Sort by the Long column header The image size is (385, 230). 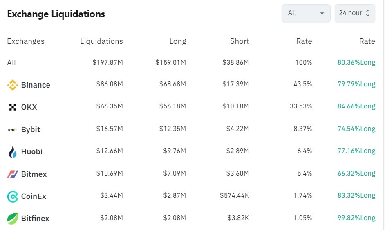[177, 41]
